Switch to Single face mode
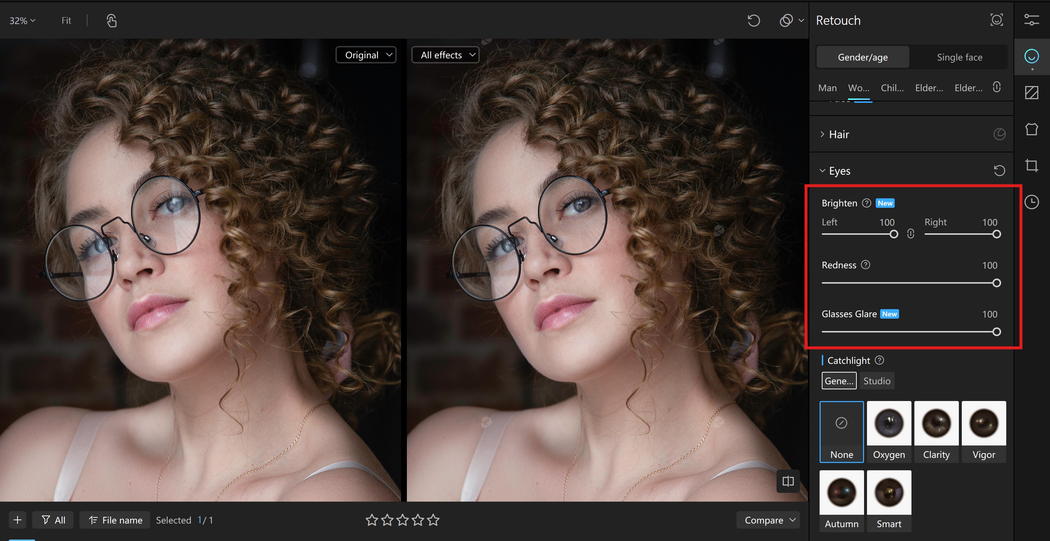 (x=959, y=57)
